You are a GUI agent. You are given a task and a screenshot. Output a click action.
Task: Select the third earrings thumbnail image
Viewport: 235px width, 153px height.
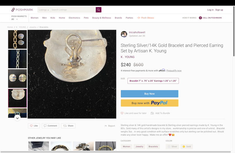[x=17, y=79]
